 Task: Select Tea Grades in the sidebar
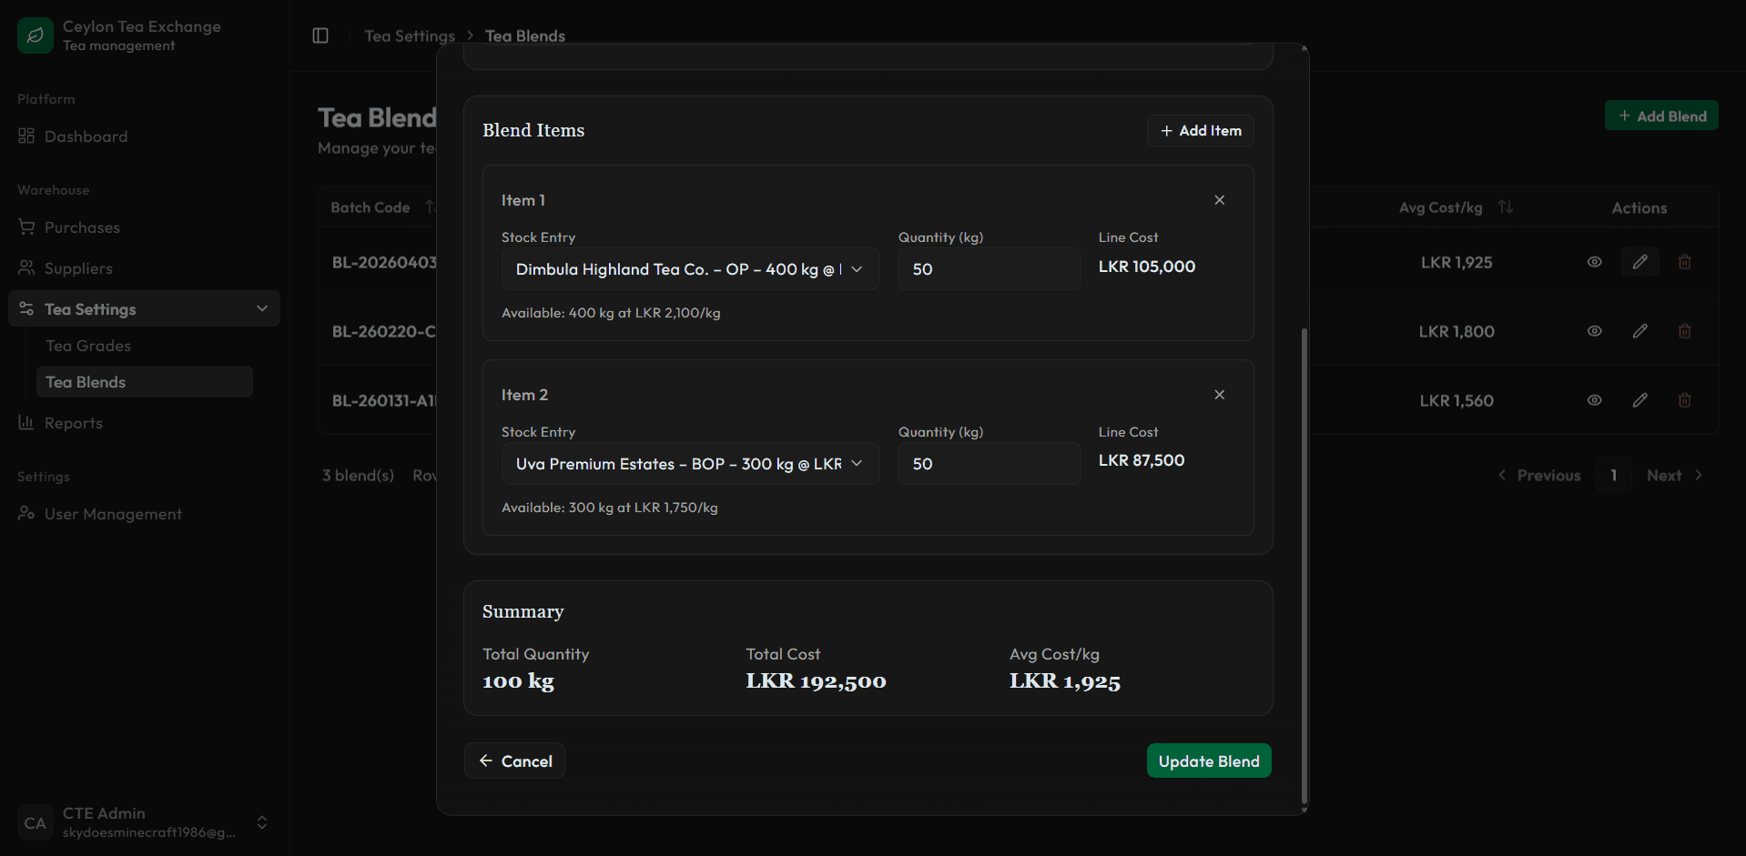pyautogui.click(x=87, y=345)
